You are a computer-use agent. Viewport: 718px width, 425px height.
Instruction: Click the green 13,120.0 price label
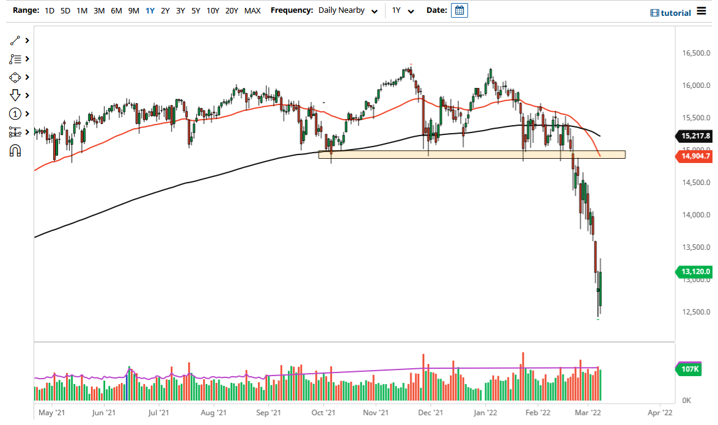click(x=694, y=272)
